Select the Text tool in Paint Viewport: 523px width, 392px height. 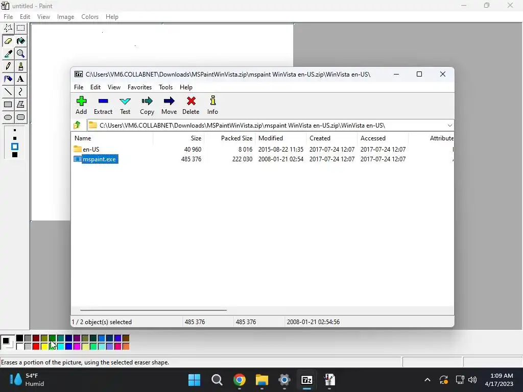(x=20, y=79)
